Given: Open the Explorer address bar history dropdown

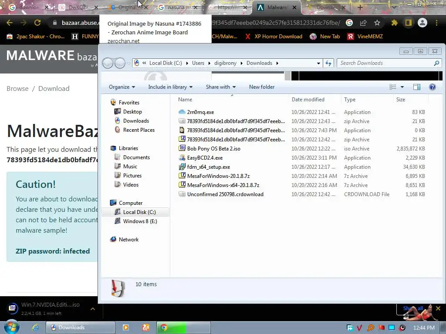Looking at the screenshot, I should pyautogui.click(x=318, y=63).
